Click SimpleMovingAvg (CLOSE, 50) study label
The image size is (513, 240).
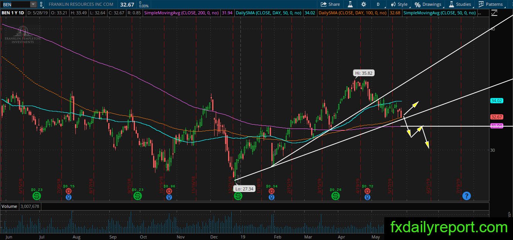pos(439,13)
